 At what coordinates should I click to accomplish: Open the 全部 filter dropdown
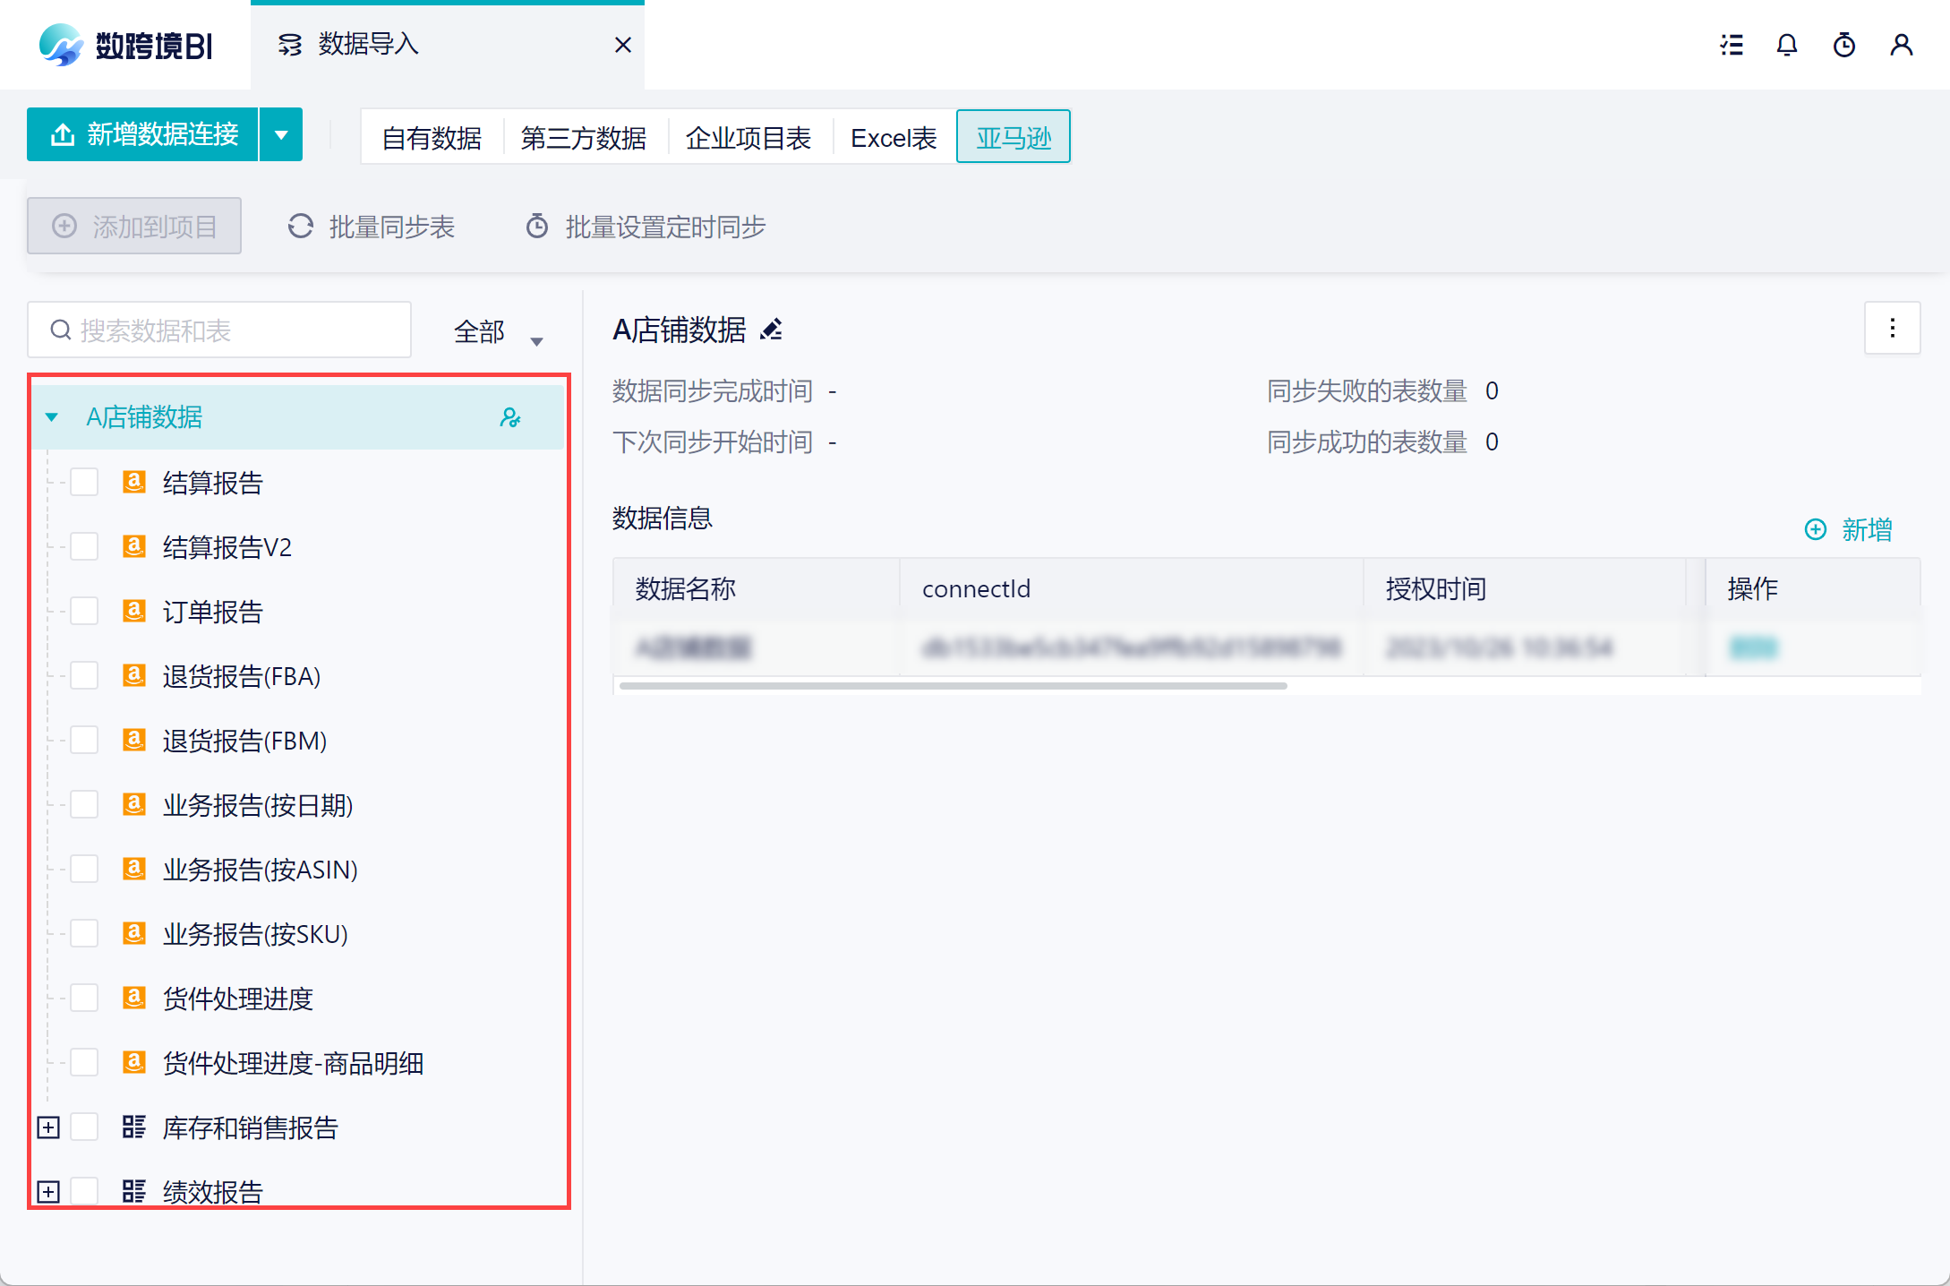pos(498,333)
